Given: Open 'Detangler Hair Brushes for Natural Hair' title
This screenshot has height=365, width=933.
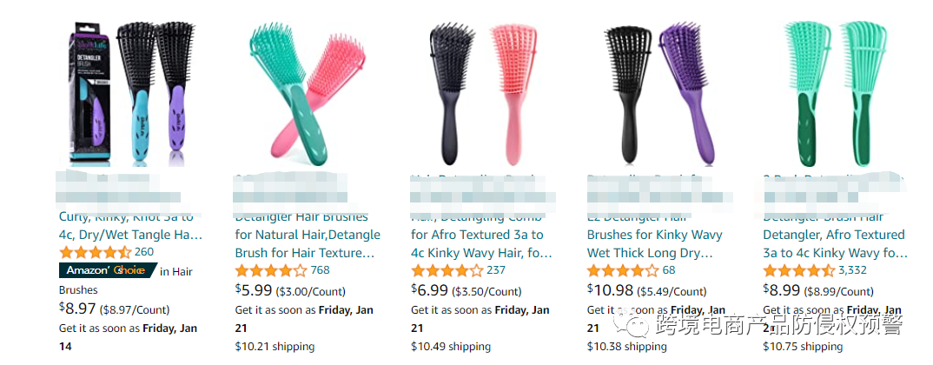Looking at the screenshot, I should click(x=308, y=235).
